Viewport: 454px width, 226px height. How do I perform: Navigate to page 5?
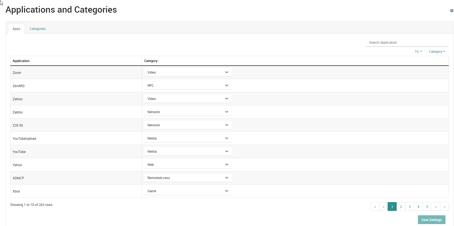pos(427,207)
